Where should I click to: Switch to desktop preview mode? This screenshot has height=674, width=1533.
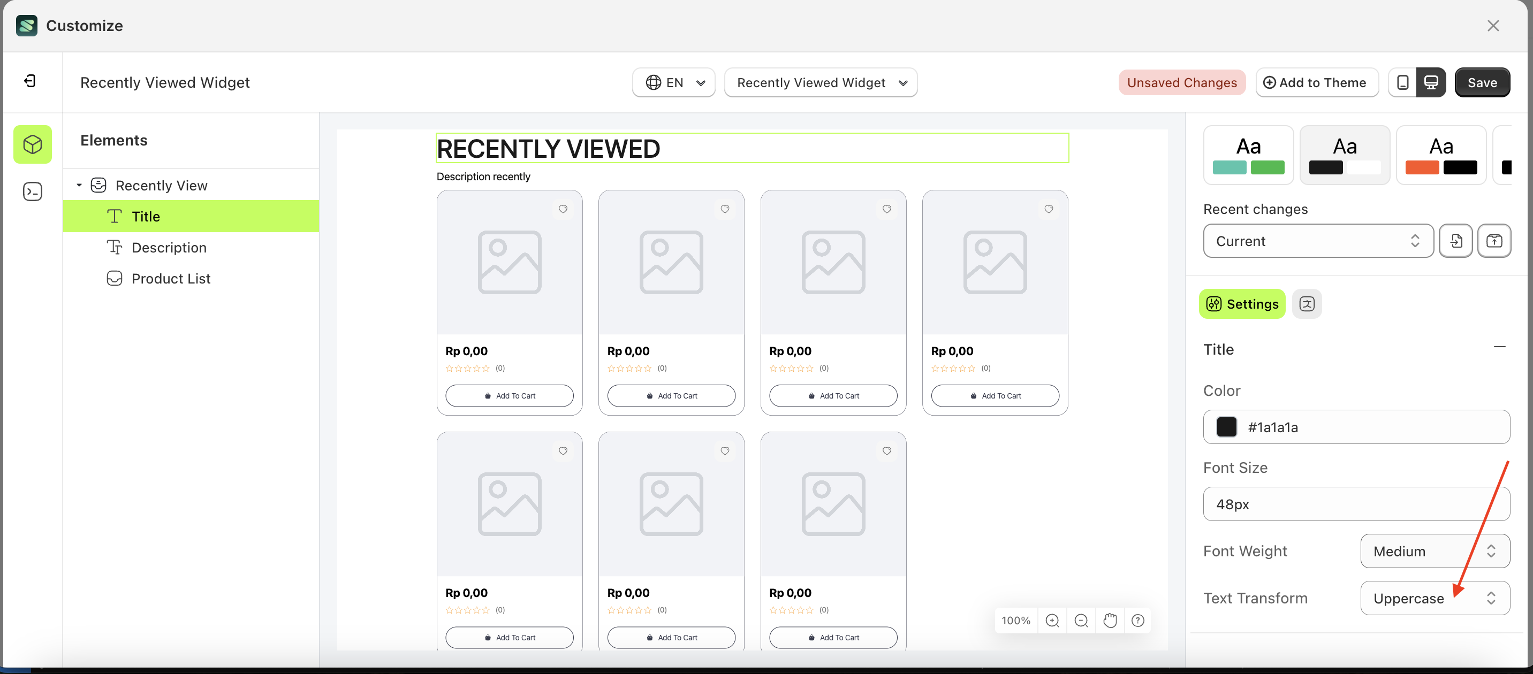(1431, 82)
